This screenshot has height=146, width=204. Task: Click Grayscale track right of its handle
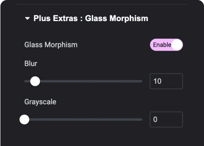click(x=86, y=120)
